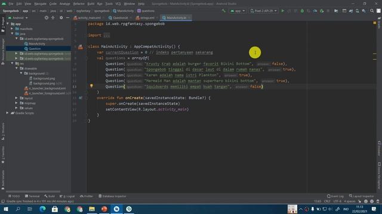
Task: Open notification center on taskbar
Action: click(374, 209)
